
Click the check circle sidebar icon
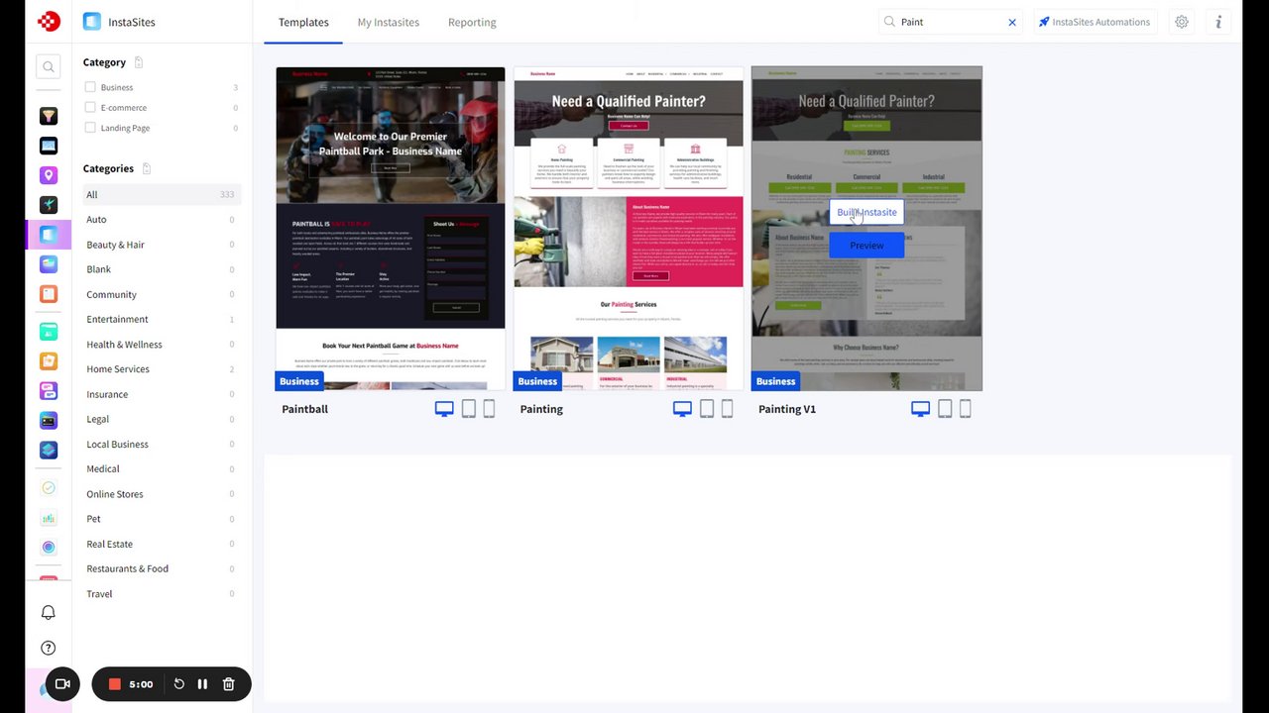tap(49, 488)
